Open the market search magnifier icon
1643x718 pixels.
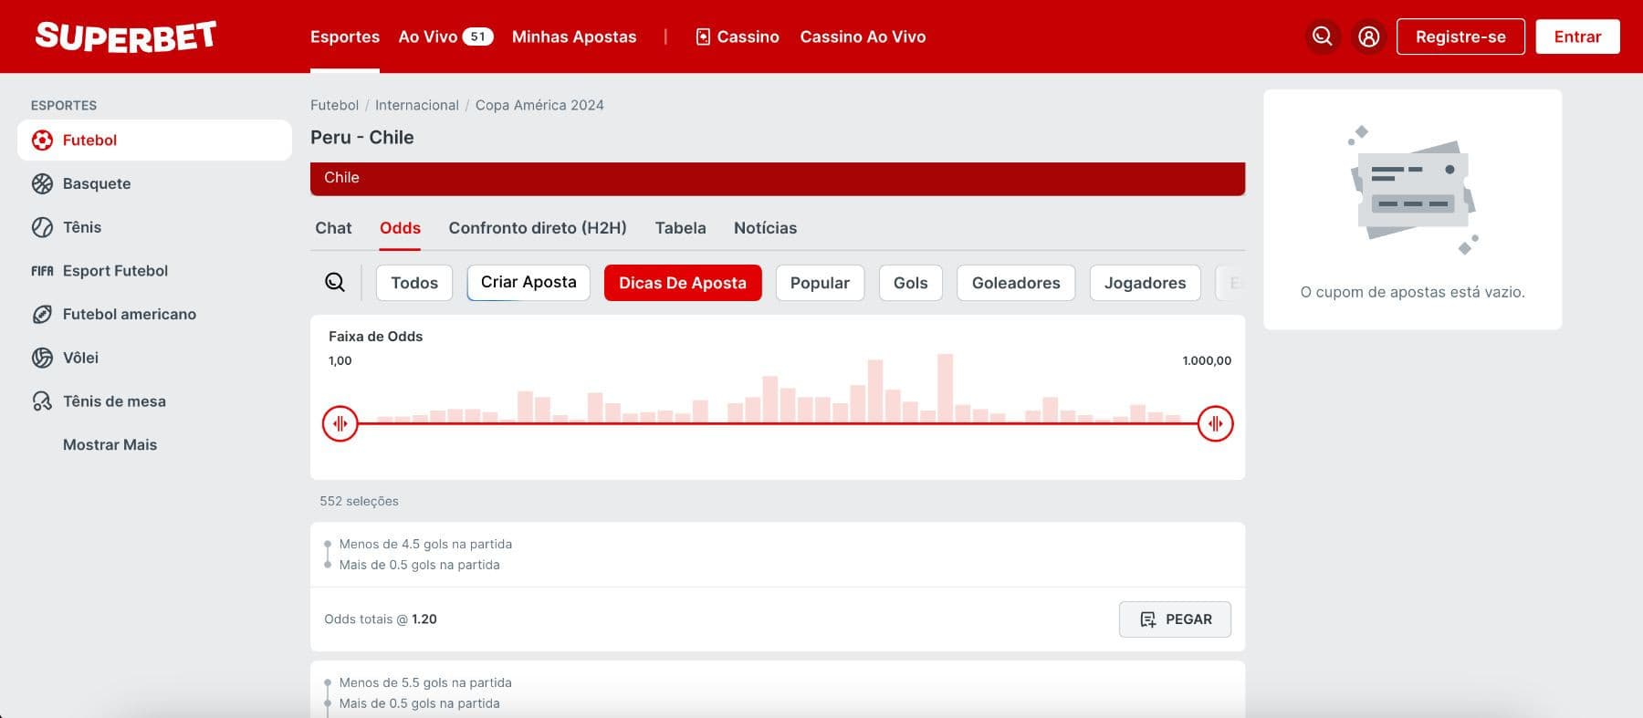(x=335, y=283)
